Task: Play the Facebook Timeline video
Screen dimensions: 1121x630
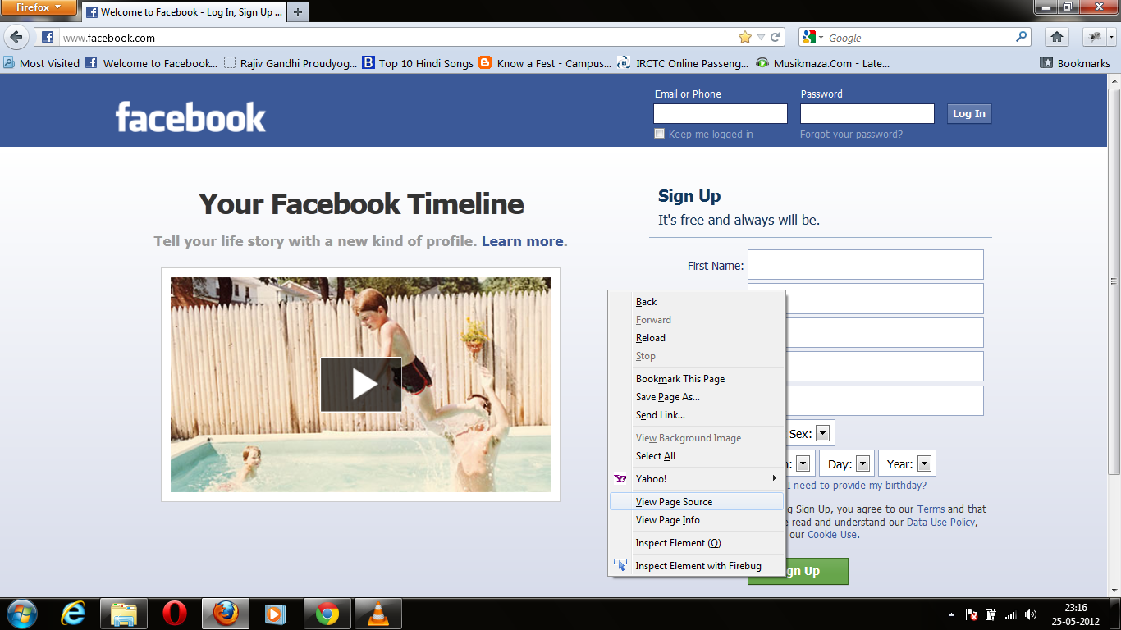Action: (x=361, y=384)
